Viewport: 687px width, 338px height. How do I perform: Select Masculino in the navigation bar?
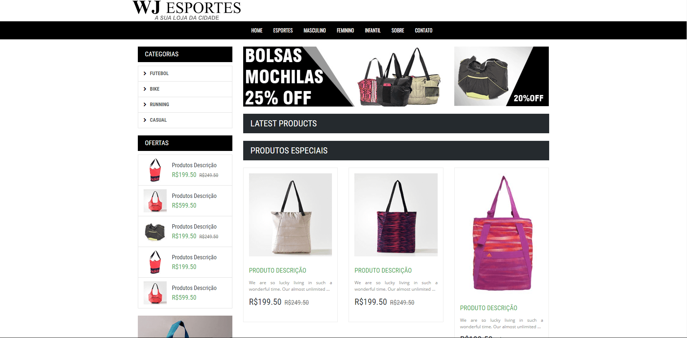pos(315,30)
